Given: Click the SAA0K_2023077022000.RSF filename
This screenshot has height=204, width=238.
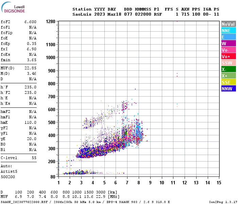Looking at the screenshot, I should click(x=24, y=202).
